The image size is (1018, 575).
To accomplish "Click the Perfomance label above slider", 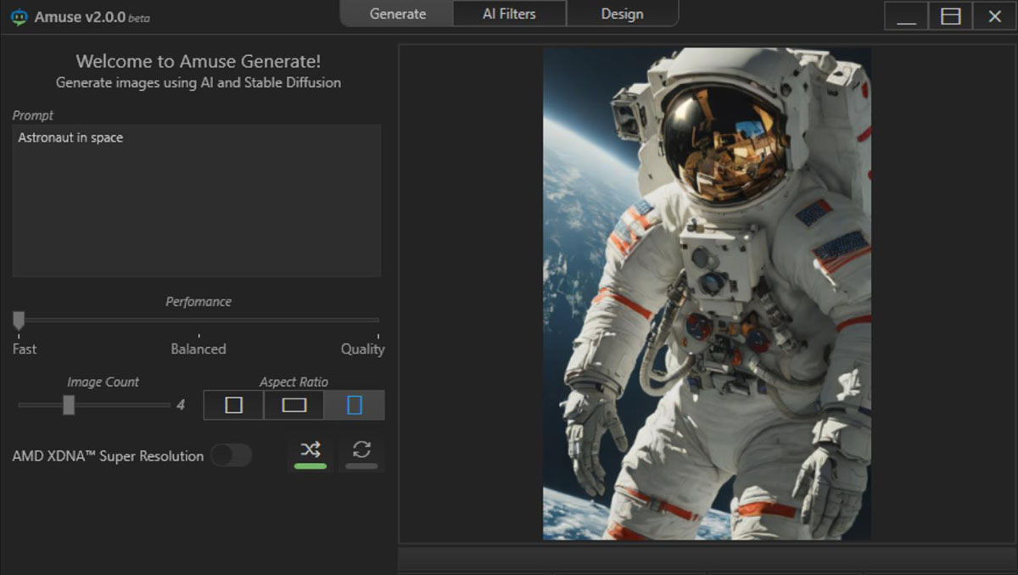I will pos(199,301).
